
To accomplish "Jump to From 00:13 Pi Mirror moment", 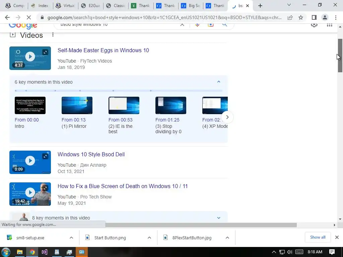I will click(73, 120).
